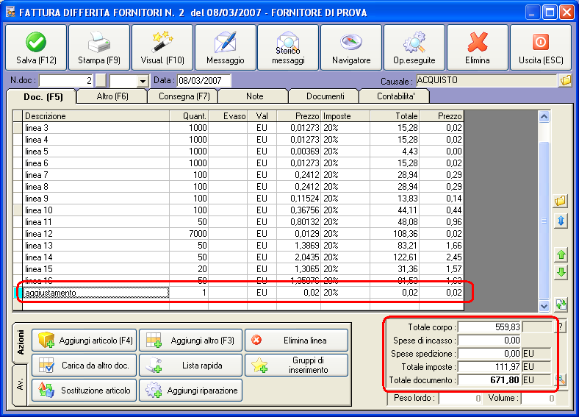Open the Documenti tab

click(x=325, y=96)
